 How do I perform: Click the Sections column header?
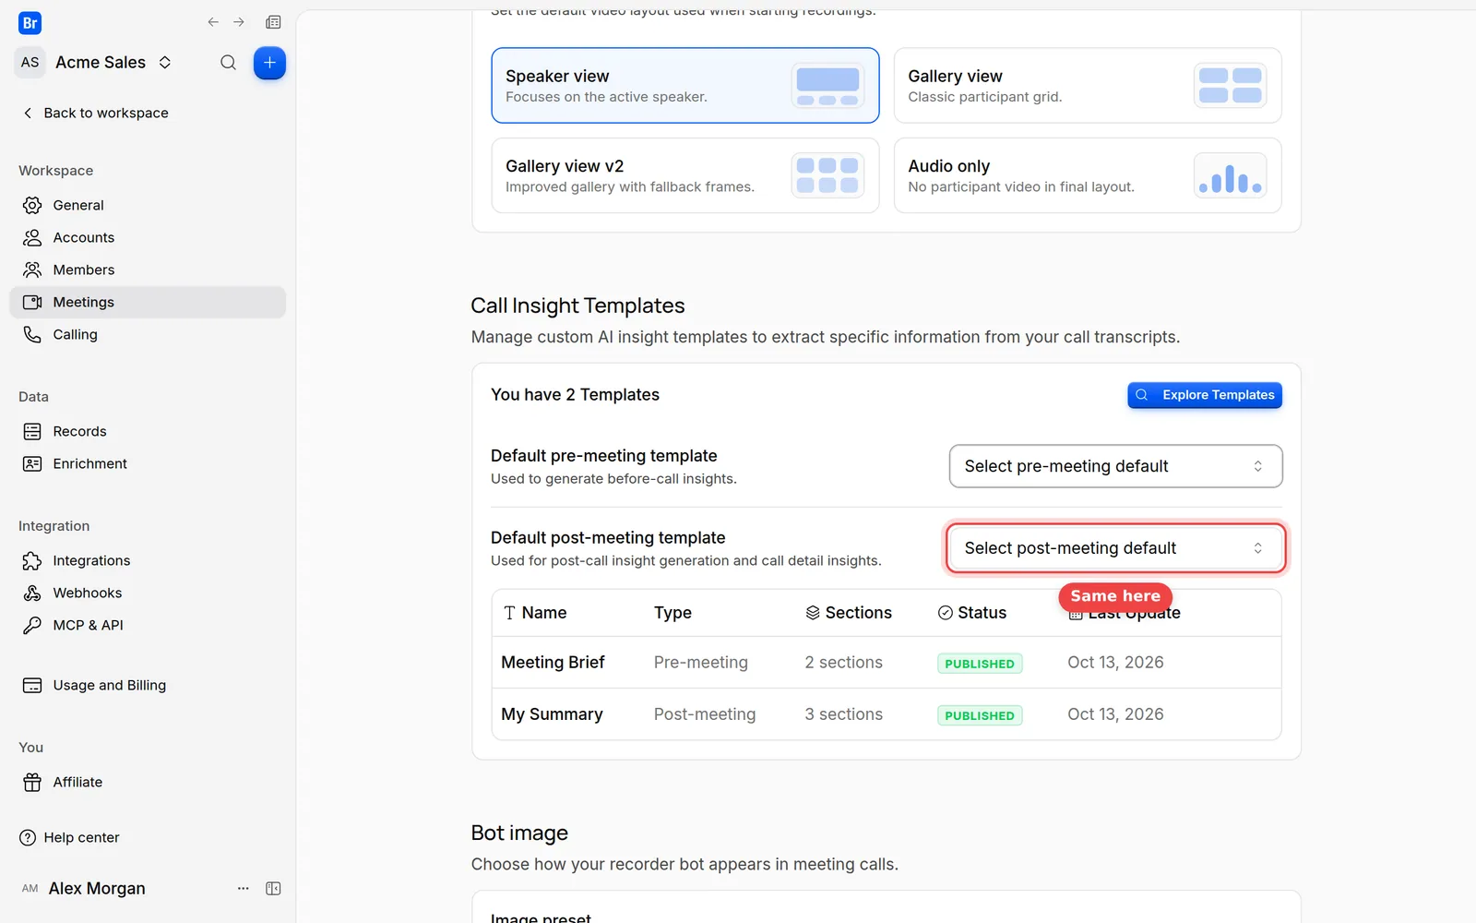(849, 613)
